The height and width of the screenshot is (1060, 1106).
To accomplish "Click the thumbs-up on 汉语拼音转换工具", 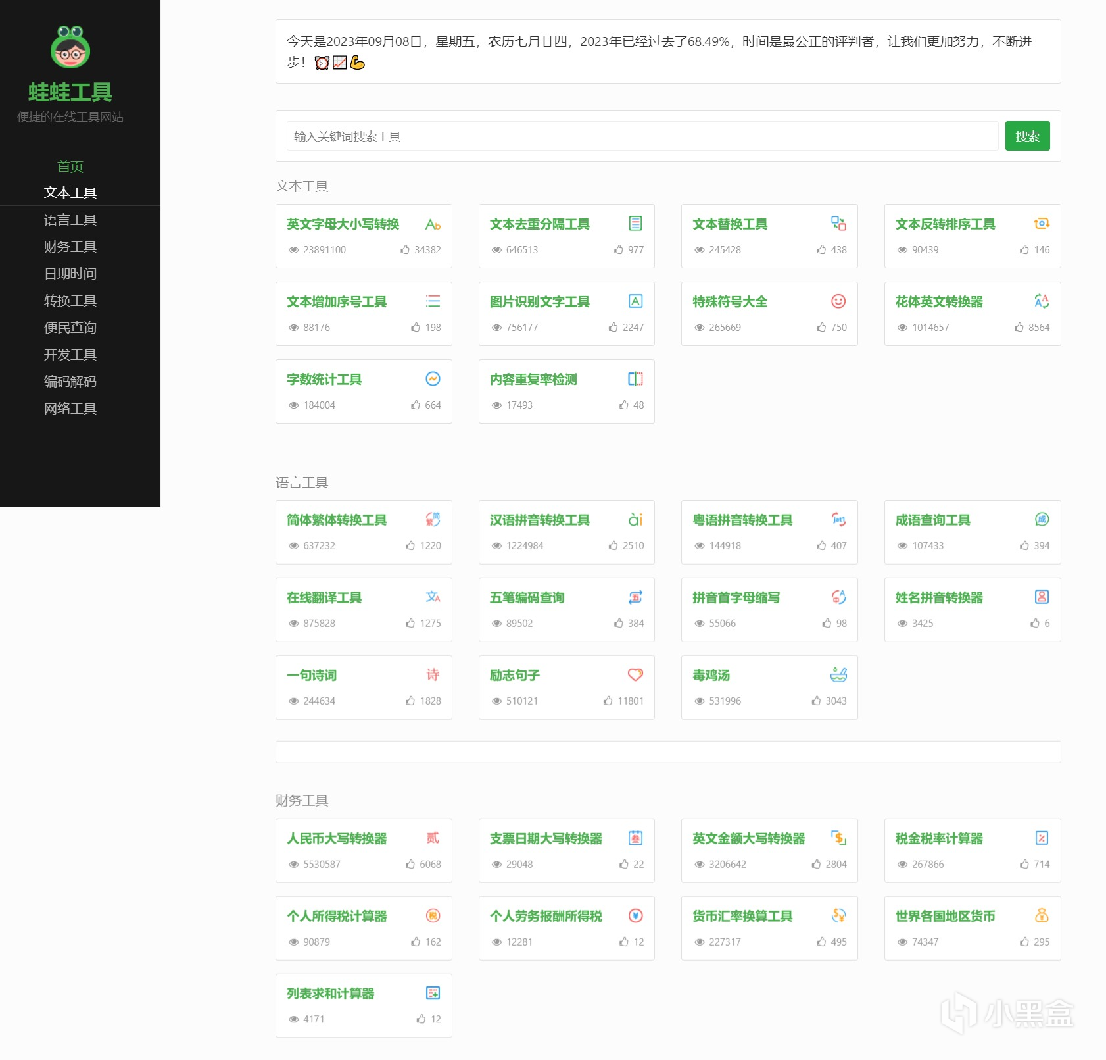I will (x=613, y=545).
